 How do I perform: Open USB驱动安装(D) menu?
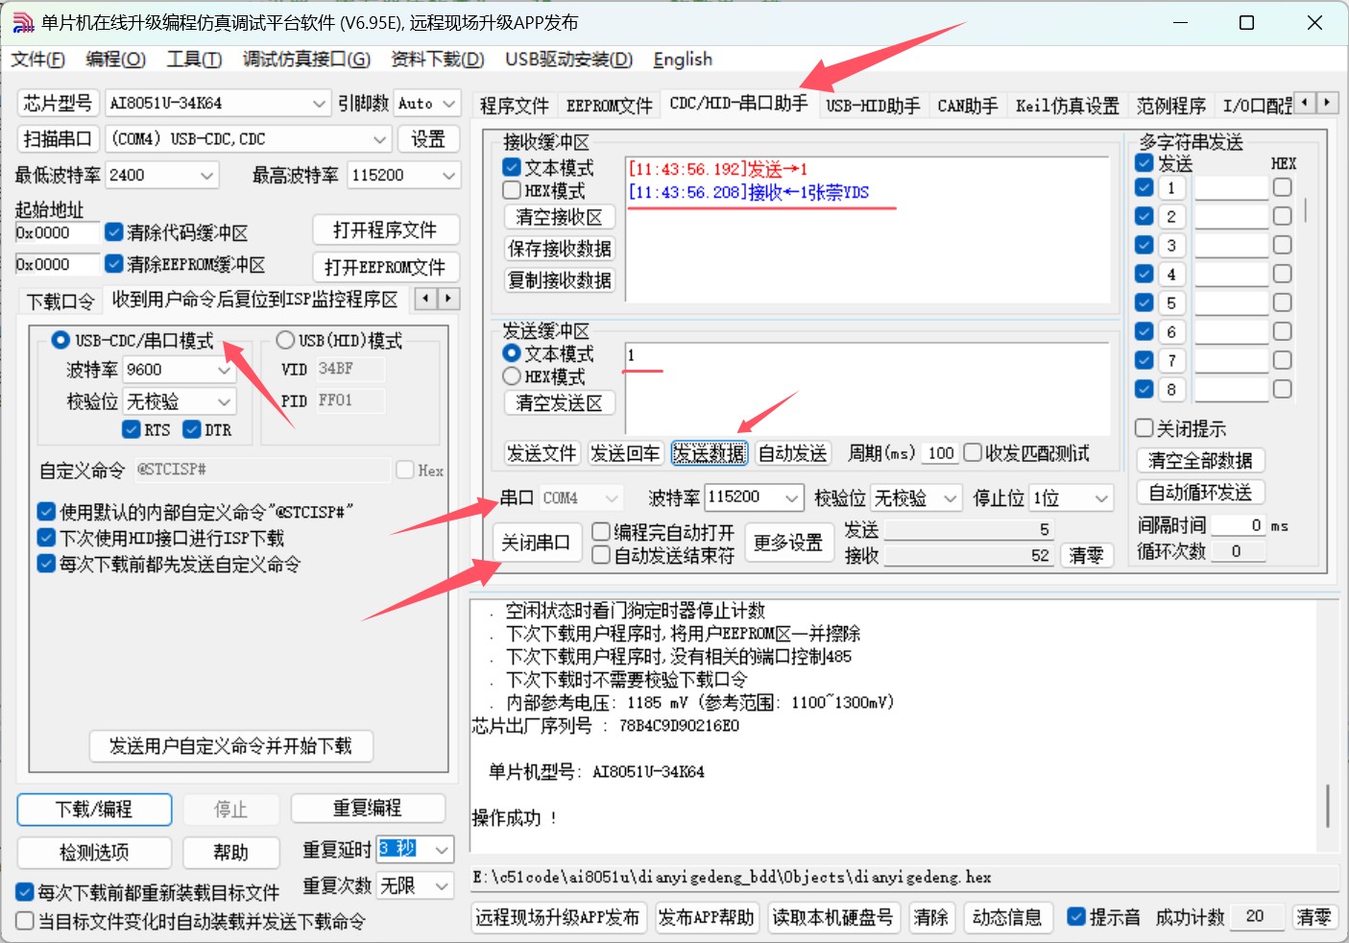[x=569, y=60]
